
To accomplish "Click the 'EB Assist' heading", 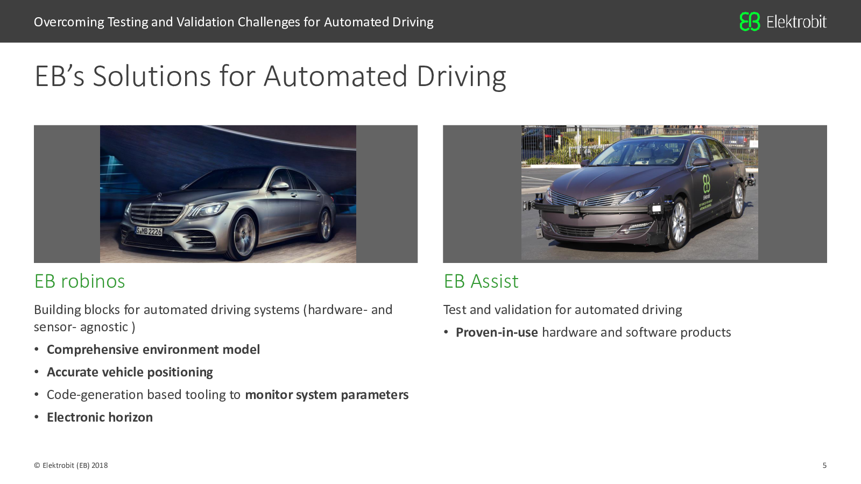I will [481, 281].
